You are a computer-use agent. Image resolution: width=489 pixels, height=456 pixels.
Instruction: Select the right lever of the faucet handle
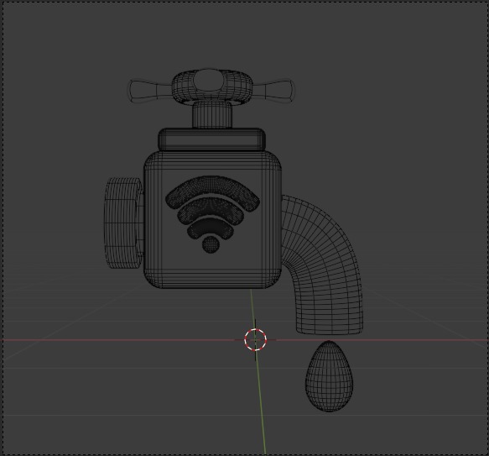click(x=273, y=91)
